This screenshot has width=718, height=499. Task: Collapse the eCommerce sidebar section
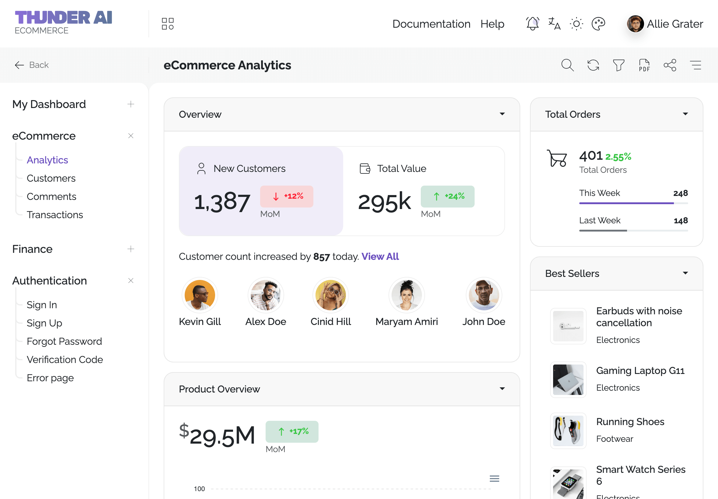click(131, 136)
